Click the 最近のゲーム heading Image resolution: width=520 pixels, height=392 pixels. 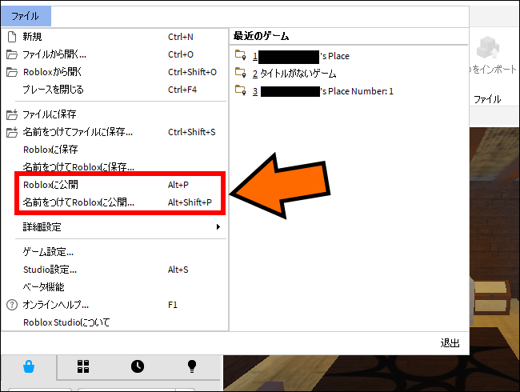pos(261,36)
